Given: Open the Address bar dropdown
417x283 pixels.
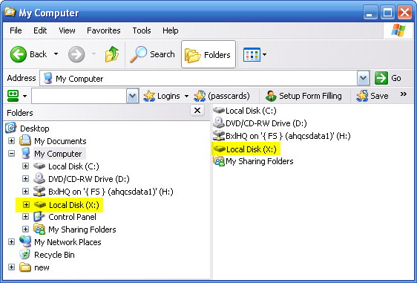Looking at the screenshot, I should coord(363,78).
